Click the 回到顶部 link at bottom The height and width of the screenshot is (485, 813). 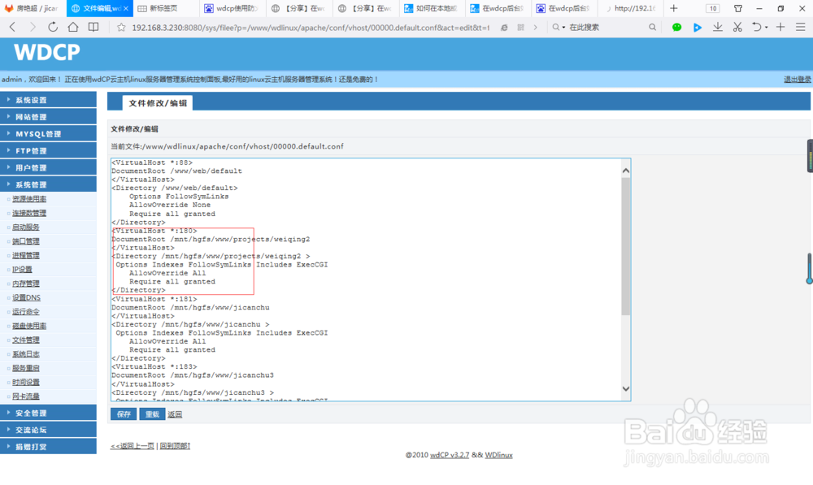click(x=175, y=446)
